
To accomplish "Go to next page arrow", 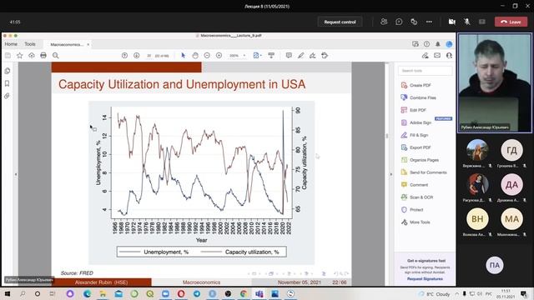I will click(137, 56).
